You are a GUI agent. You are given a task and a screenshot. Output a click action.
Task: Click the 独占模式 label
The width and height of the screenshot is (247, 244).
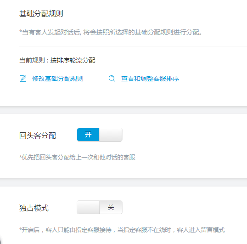(34, 208)
